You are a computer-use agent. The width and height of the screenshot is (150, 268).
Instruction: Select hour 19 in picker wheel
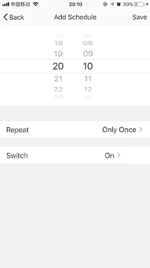point(58,54)
